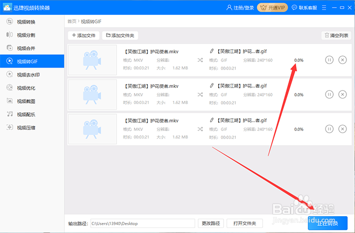Viewport: 355px width, 233px height.
Task: Click the blue 正在转换 button
Action: point(328,223)
